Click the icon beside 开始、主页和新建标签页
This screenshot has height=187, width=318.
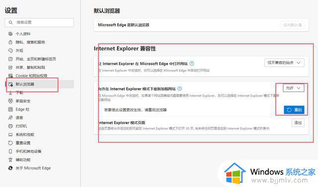(10, 59)
